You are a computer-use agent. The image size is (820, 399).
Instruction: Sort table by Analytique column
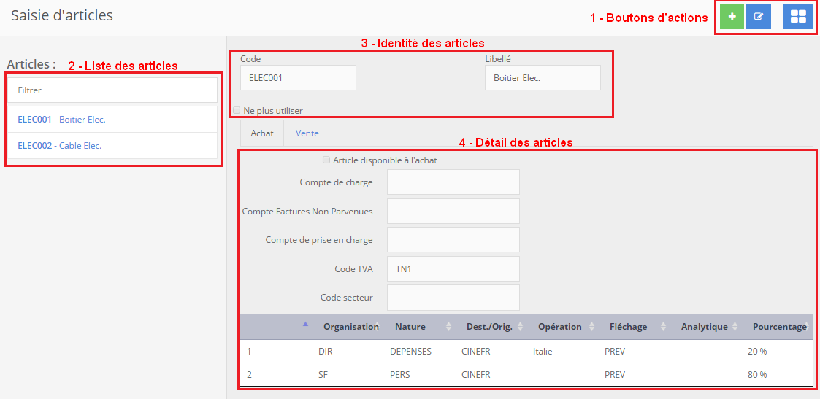point(704,327)
